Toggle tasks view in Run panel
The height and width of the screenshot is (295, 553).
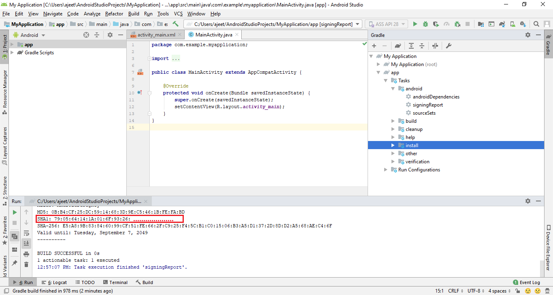(15, 236)
